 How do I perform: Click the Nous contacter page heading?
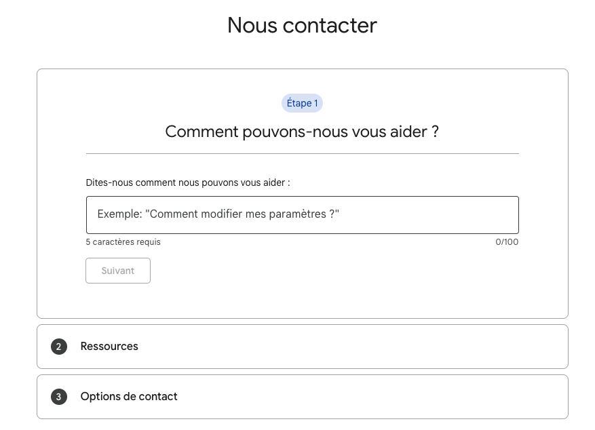click(302, 25)
